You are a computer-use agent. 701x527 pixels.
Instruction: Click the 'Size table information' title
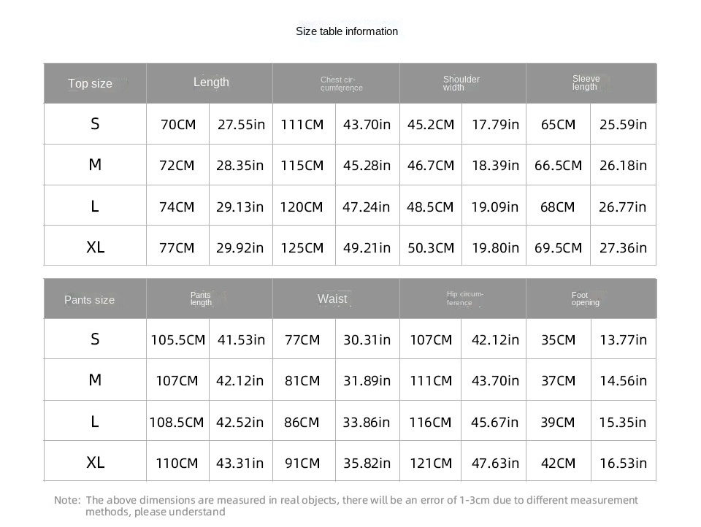pos(347,31)
